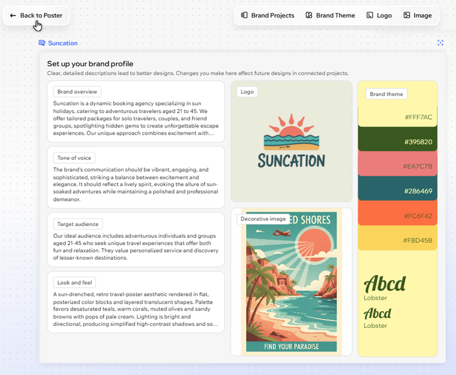The width and height of the screenshot is (456, 375).
Task: Pick the coral pink #EA7C7B swatch
Action: click(x=398, y=164)
